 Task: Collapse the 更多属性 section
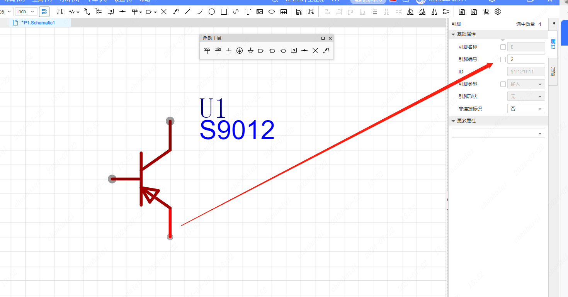tap(454, 121)
